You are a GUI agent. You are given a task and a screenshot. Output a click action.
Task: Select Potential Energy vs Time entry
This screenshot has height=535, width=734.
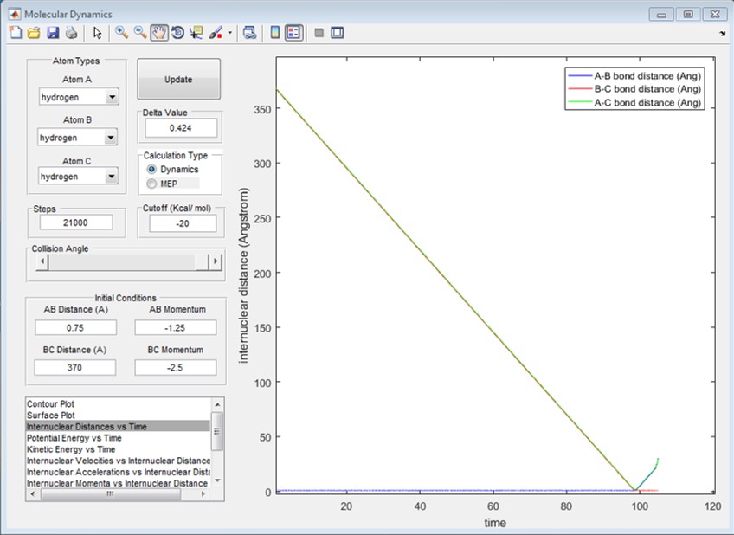pyautogui.click(x=118, y=438)
